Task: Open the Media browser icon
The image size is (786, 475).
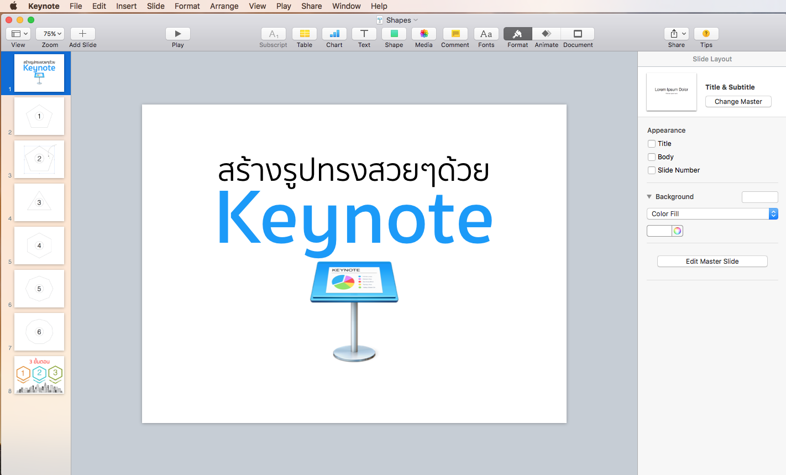Action: [x=423, y=35]
